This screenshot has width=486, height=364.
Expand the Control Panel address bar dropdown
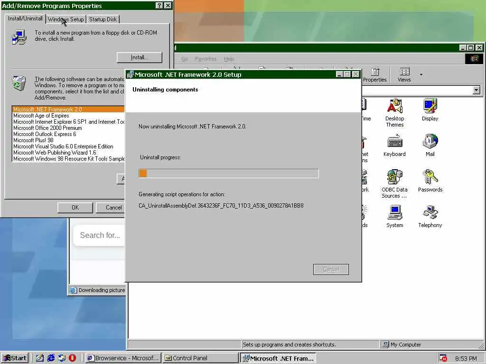(477, 90)
